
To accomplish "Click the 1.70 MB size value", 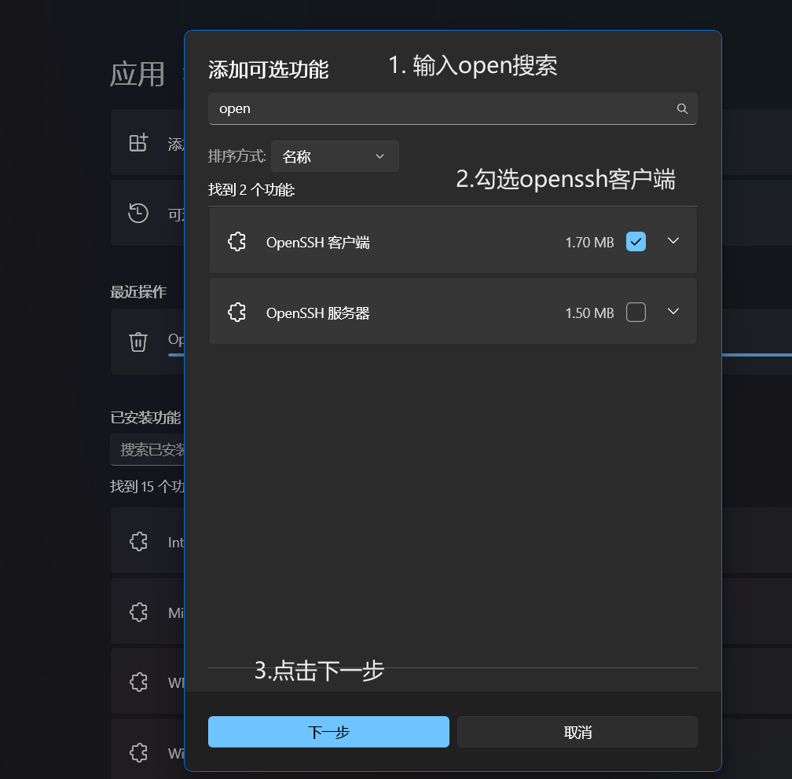I will [589, 243].
